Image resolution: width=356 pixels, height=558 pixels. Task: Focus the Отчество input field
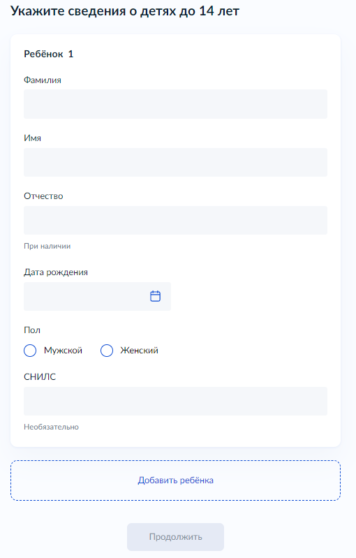coord(175,220)
